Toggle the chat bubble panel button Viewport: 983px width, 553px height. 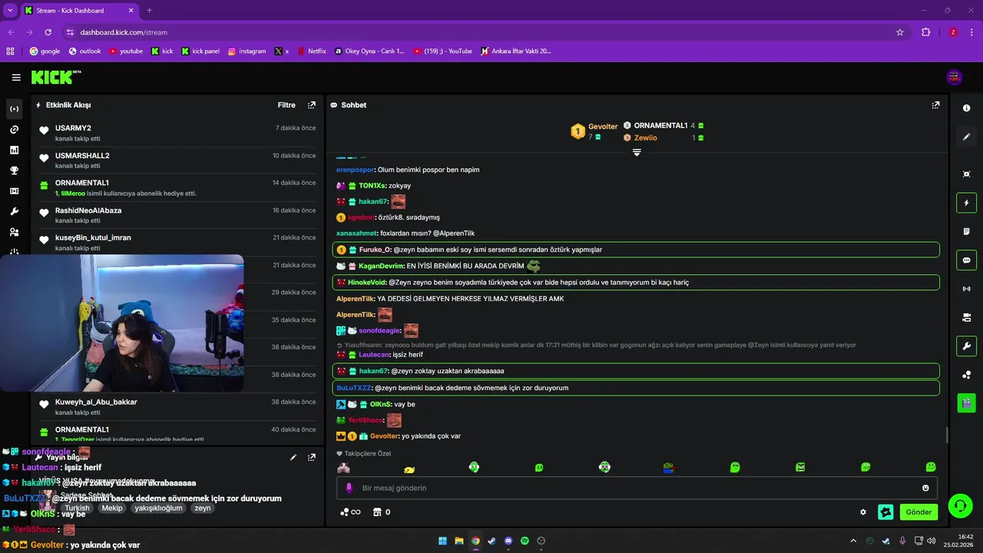click(x=966, y=260)
